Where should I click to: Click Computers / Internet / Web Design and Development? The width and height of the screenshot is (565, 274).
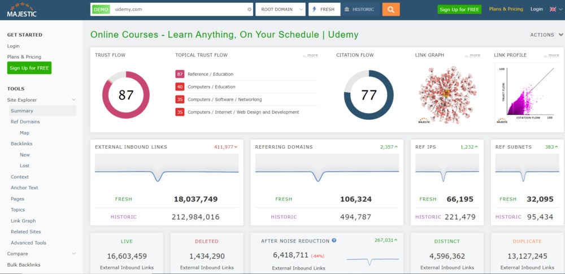[x=243, y=112]
